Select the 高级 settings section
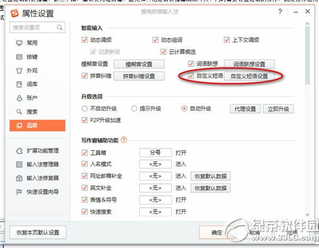Image resolution: width=319 pixels, height=248 pixels. pyautogui.click(x=37, y=125)
